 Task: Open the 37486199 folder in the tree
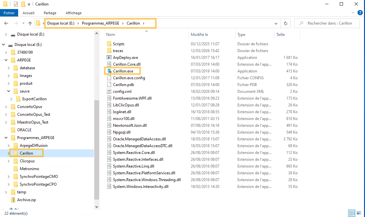(x=25, y=52)
